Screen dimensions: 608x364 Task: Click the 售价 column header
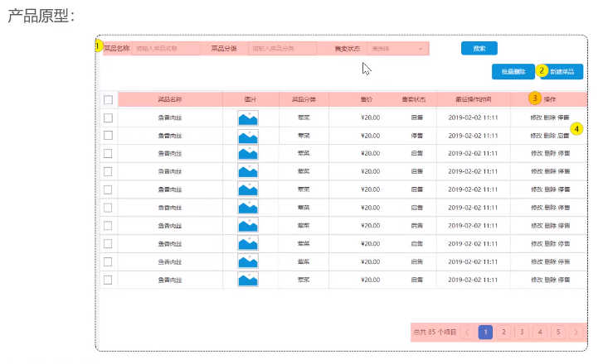[x=367, y=99]
